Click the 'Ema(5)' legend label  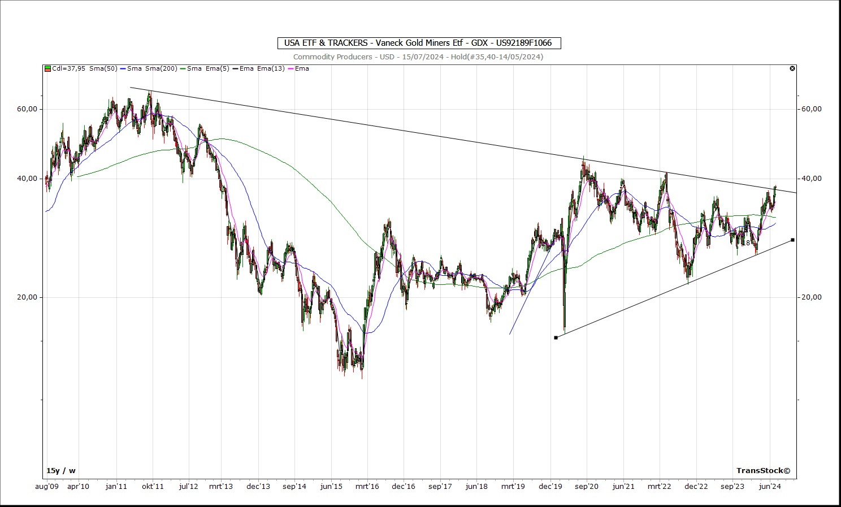coord(217,68)
